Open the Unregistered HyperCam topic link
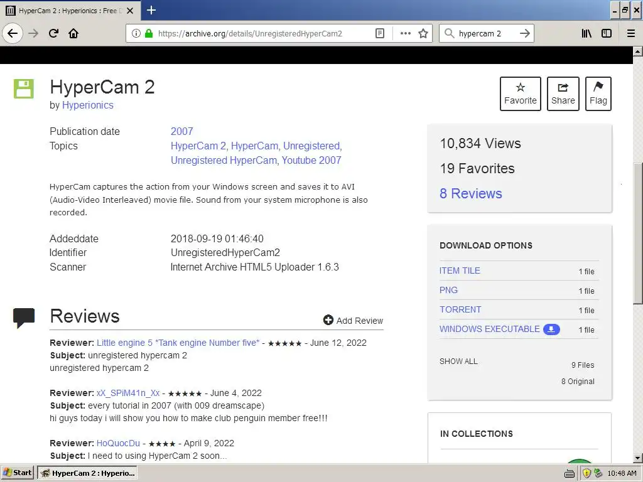 [x=224, y=160]
